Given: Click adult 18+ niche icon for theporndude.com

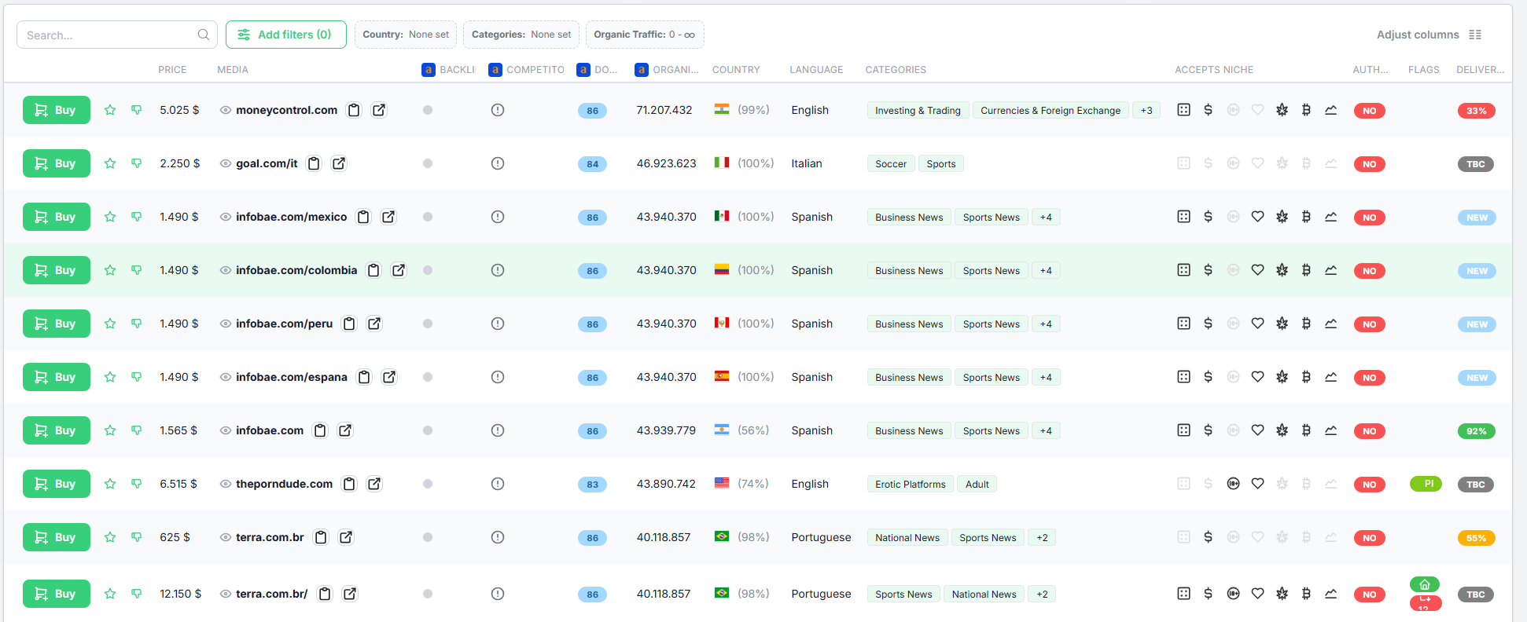Looking at the screenshot, I should tap(1233, 484).
